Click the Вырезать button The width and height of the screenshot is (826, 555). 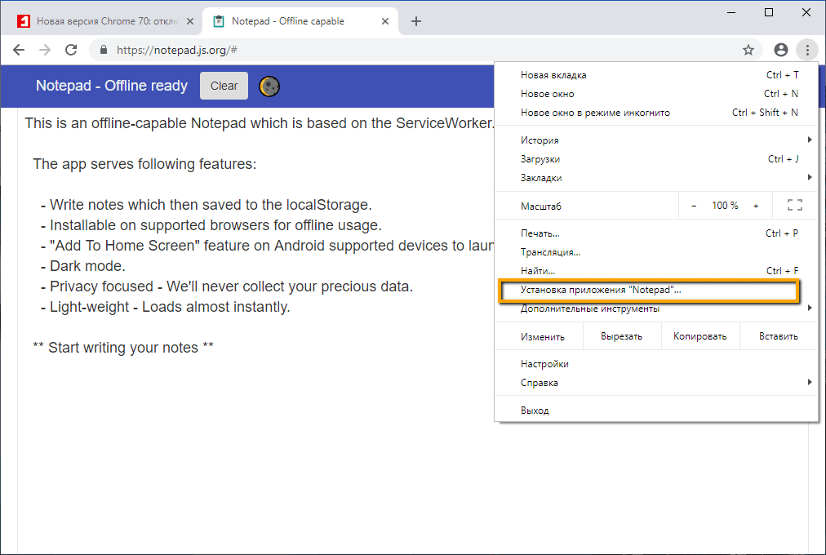[x=622, y=336]
